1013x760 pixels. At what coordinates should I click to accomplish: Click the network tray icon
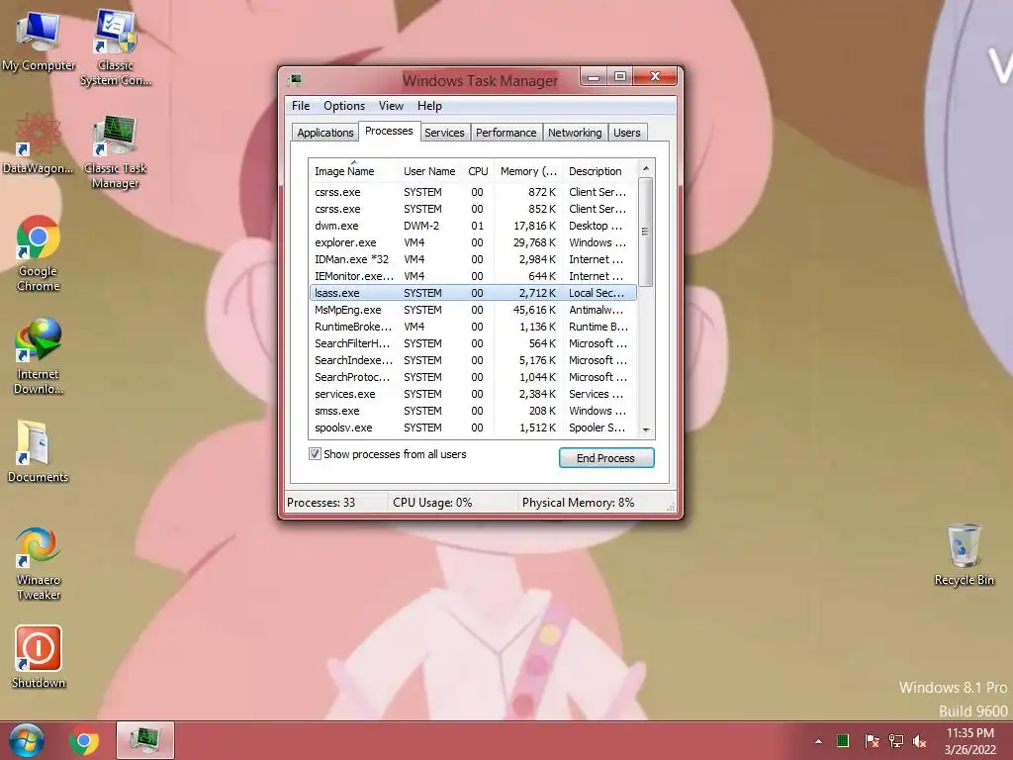[896, 741]
